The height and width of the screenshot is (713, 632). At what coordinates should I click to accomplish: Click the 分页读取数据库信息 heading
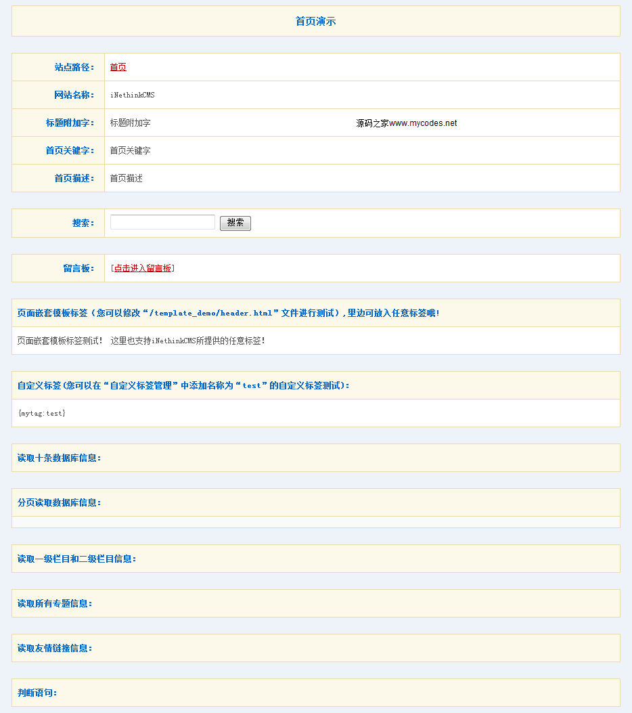[59, 502]
